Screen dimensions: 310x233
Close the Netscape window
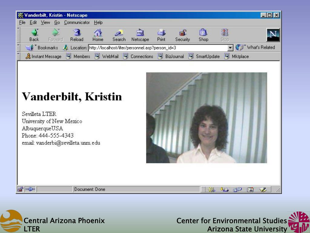click(276, 15)
